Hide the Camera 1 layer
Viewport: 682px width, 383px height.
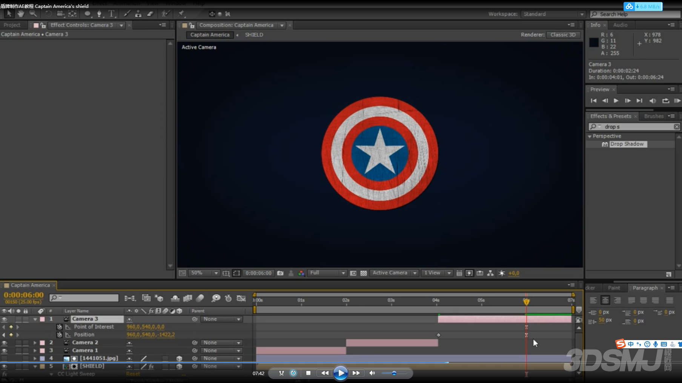click(x=4, y=351)
